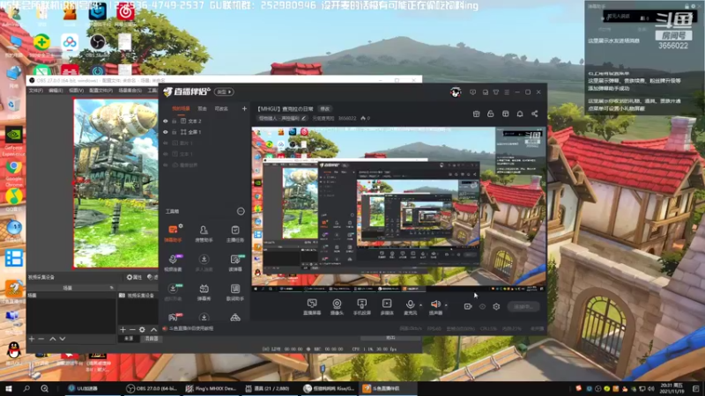Open Douyu companion tutorial link
Viewport: 705px width, 396px height.
point(191,328)
